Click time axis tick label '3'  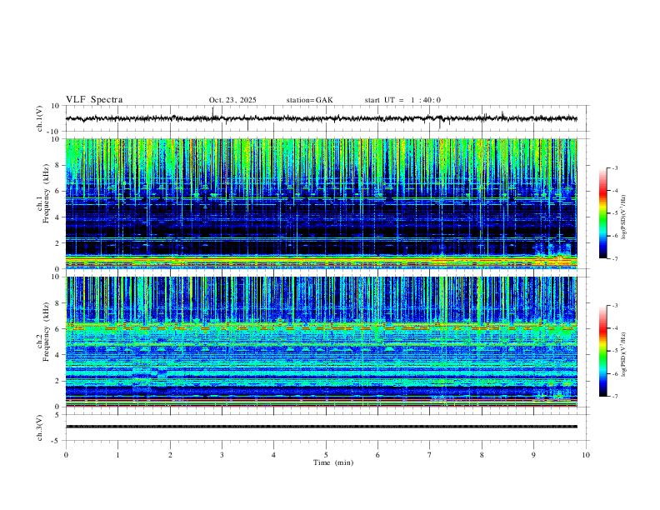coord(222,455)
